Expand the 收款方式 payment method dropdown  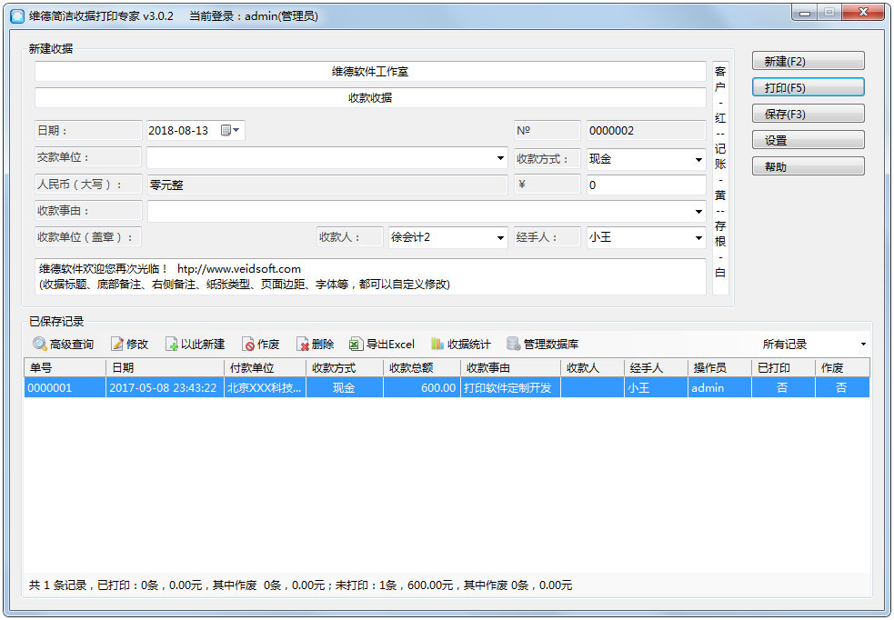tap(698, 159)
